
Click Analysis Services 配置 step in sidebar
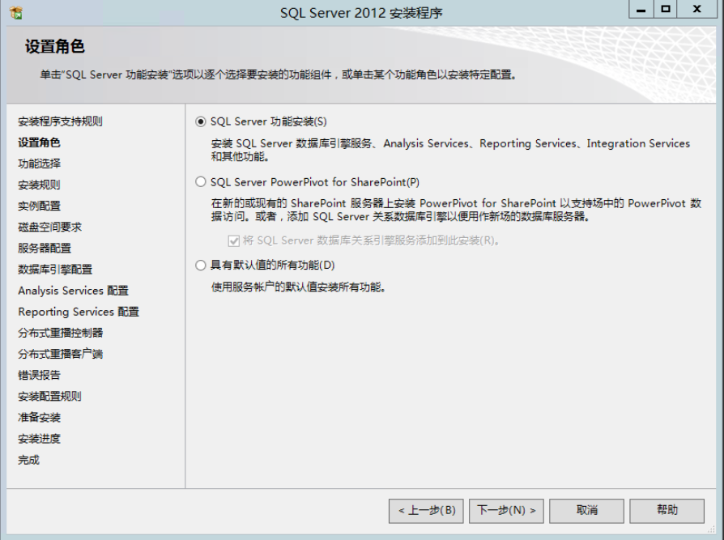[x=73, y=291]
